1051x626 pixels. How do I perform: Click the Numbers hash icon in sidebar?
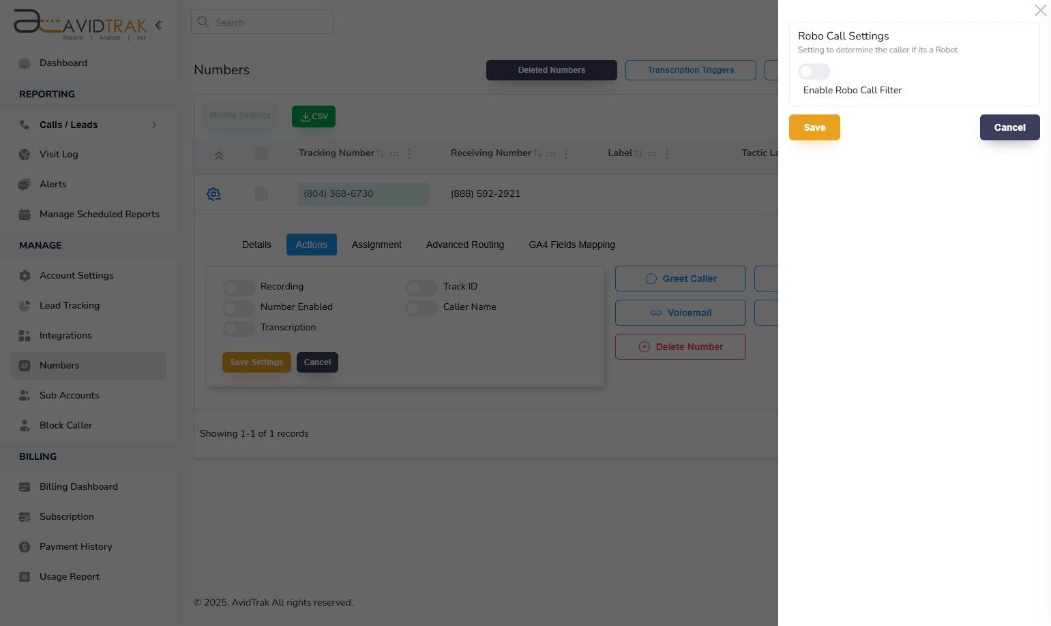pyautogui.click(x=25, y=366)
